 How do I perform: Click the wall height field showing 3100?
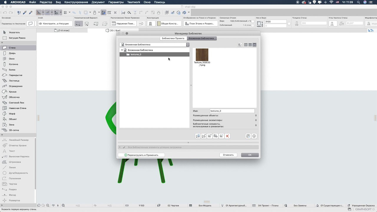276,22
